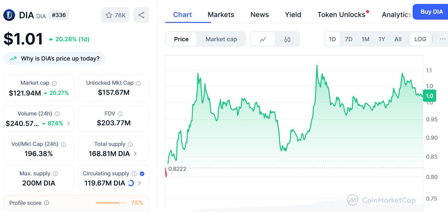Show Unlocked Mkt Cap info icon
The image size is (448, 212).
pyautogui.click(x=139, y=83)
